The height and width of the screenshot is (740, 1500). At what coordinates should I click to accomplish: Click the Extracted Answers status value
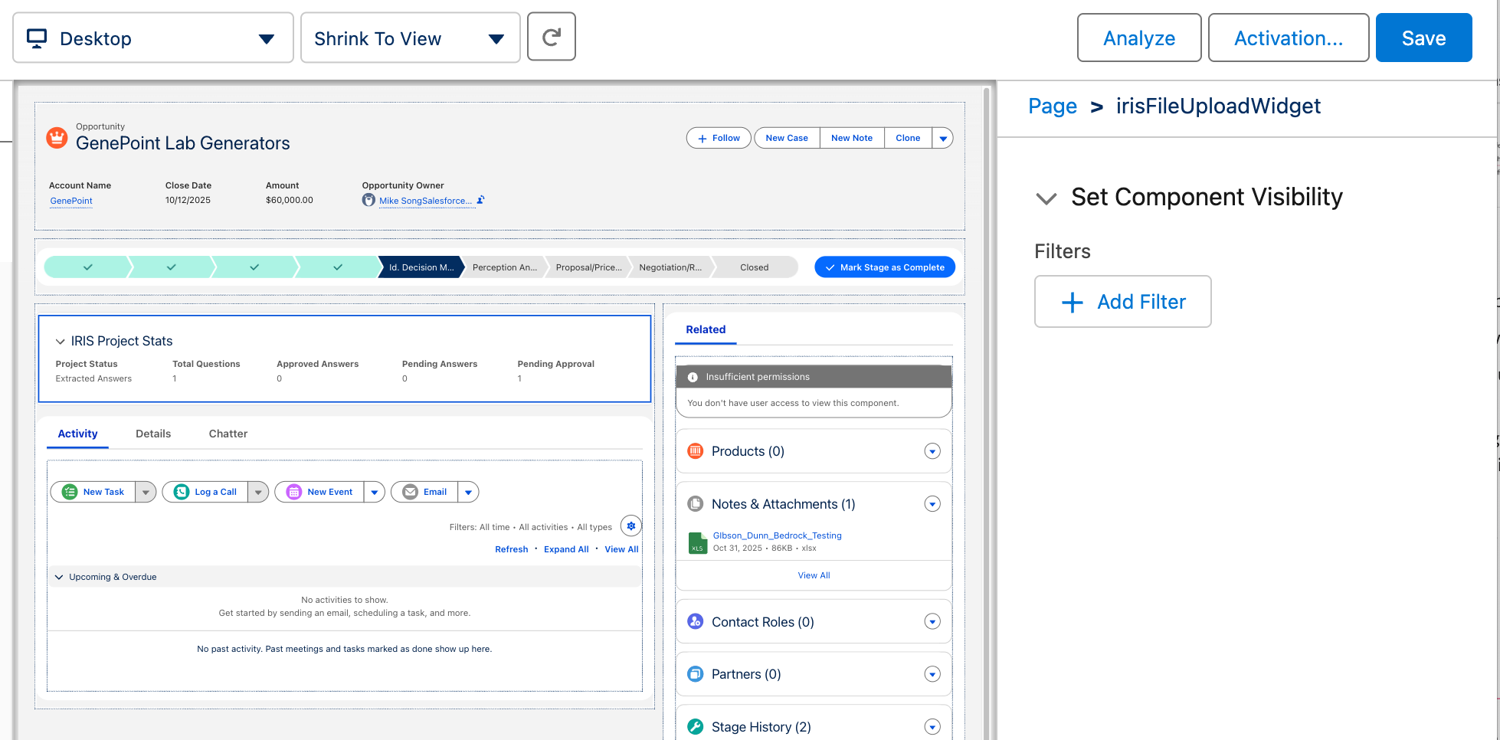point(93,378)
